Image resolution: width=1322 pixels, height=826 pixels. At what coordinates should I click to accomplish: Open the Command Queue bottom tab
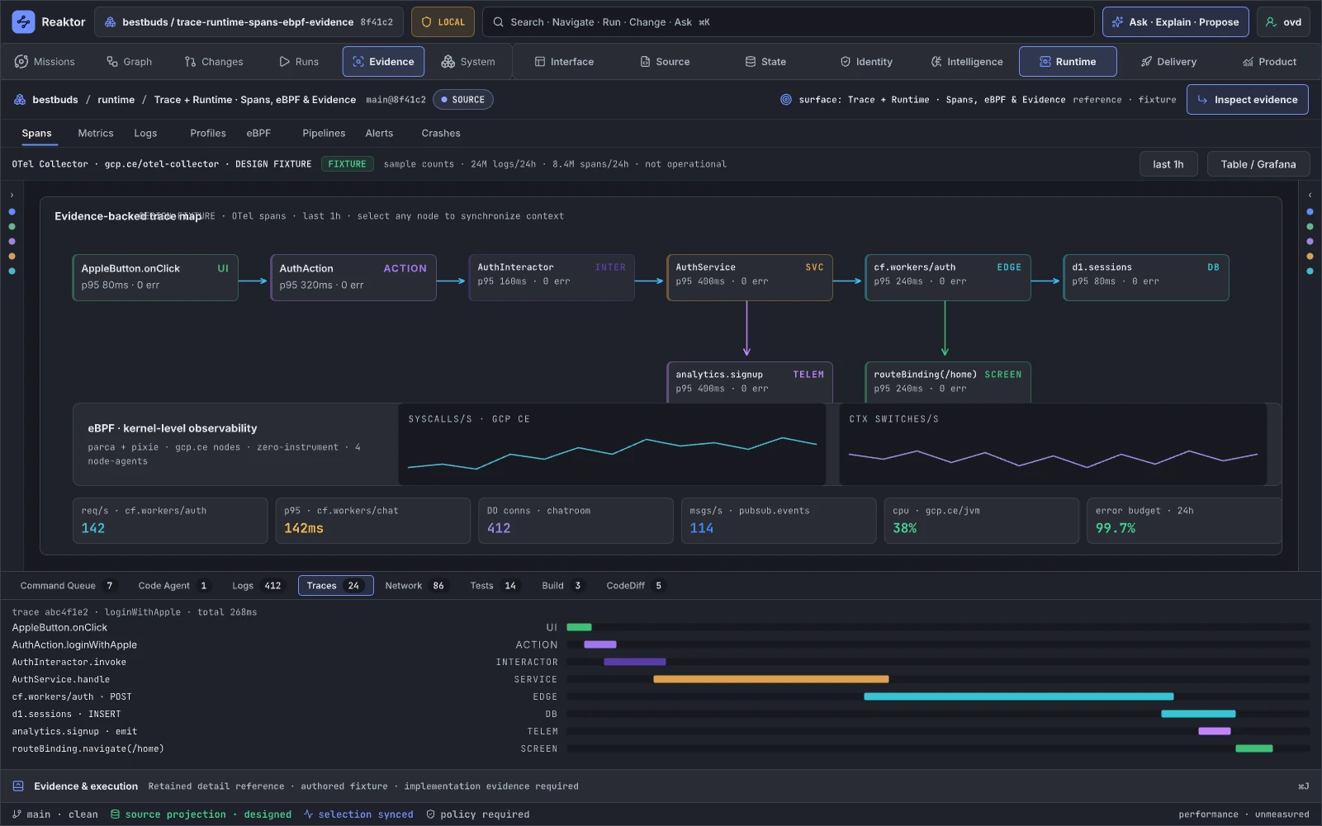point(67,586)
